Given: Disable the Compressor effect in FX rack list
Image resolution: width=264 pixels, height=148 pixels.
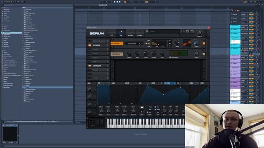Looking at the screenshot, I should (90, 66).
